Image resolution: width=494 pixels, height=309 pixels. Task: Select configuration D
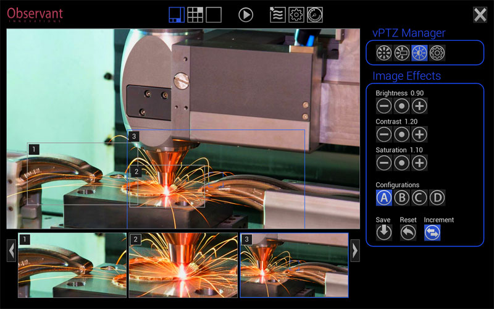point(437,198)
